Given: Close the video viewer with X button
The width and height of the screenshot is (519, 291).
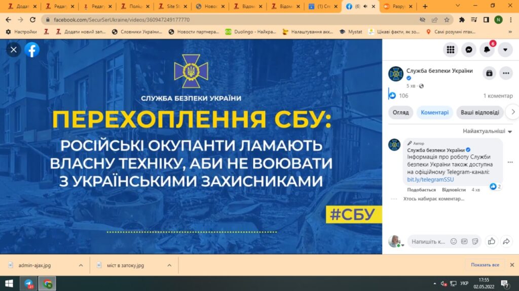Looking at the screenshot, I should click(14, 50).
